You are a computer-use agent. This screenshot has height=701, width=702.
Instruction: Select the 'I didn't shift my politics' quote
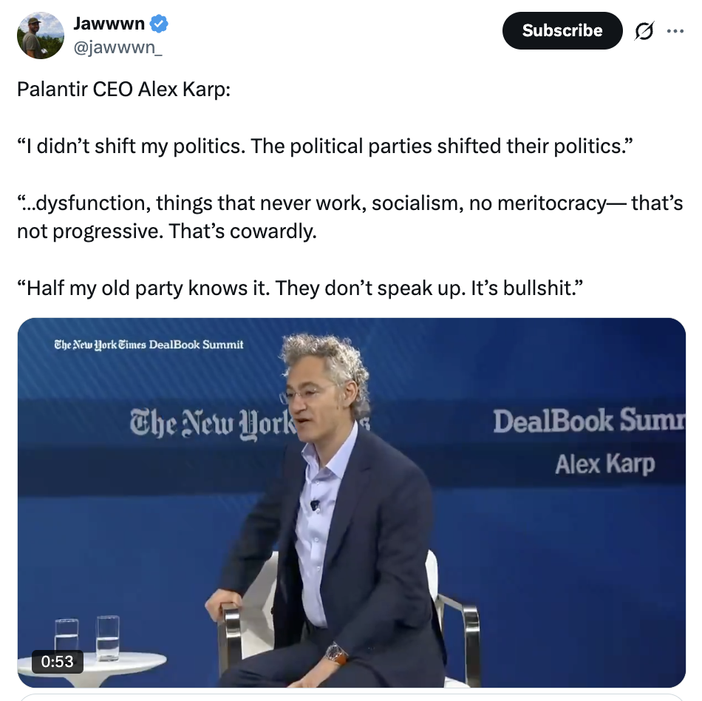[x=325, y=146]
